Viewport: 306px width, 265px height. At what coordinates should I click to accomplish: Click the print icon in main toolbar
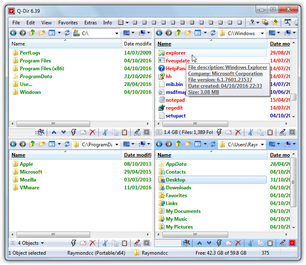click(x=265, y=22)
